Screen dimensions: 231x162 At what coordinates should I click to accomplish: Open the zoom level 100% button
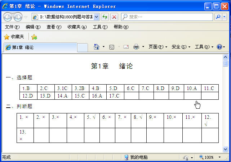(x=206, y=157)
